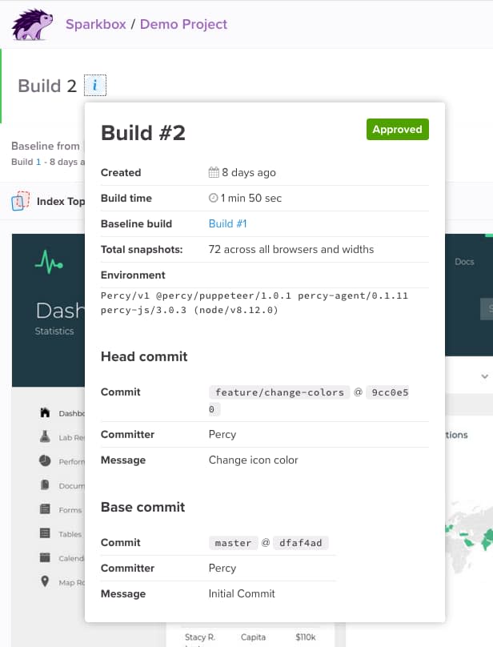Click the Forms icon in sidebar

pos(45,508)
